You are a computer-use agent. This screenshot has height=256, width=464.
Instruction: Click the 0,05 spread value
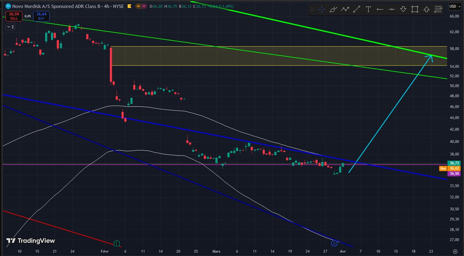click(27, 16)
